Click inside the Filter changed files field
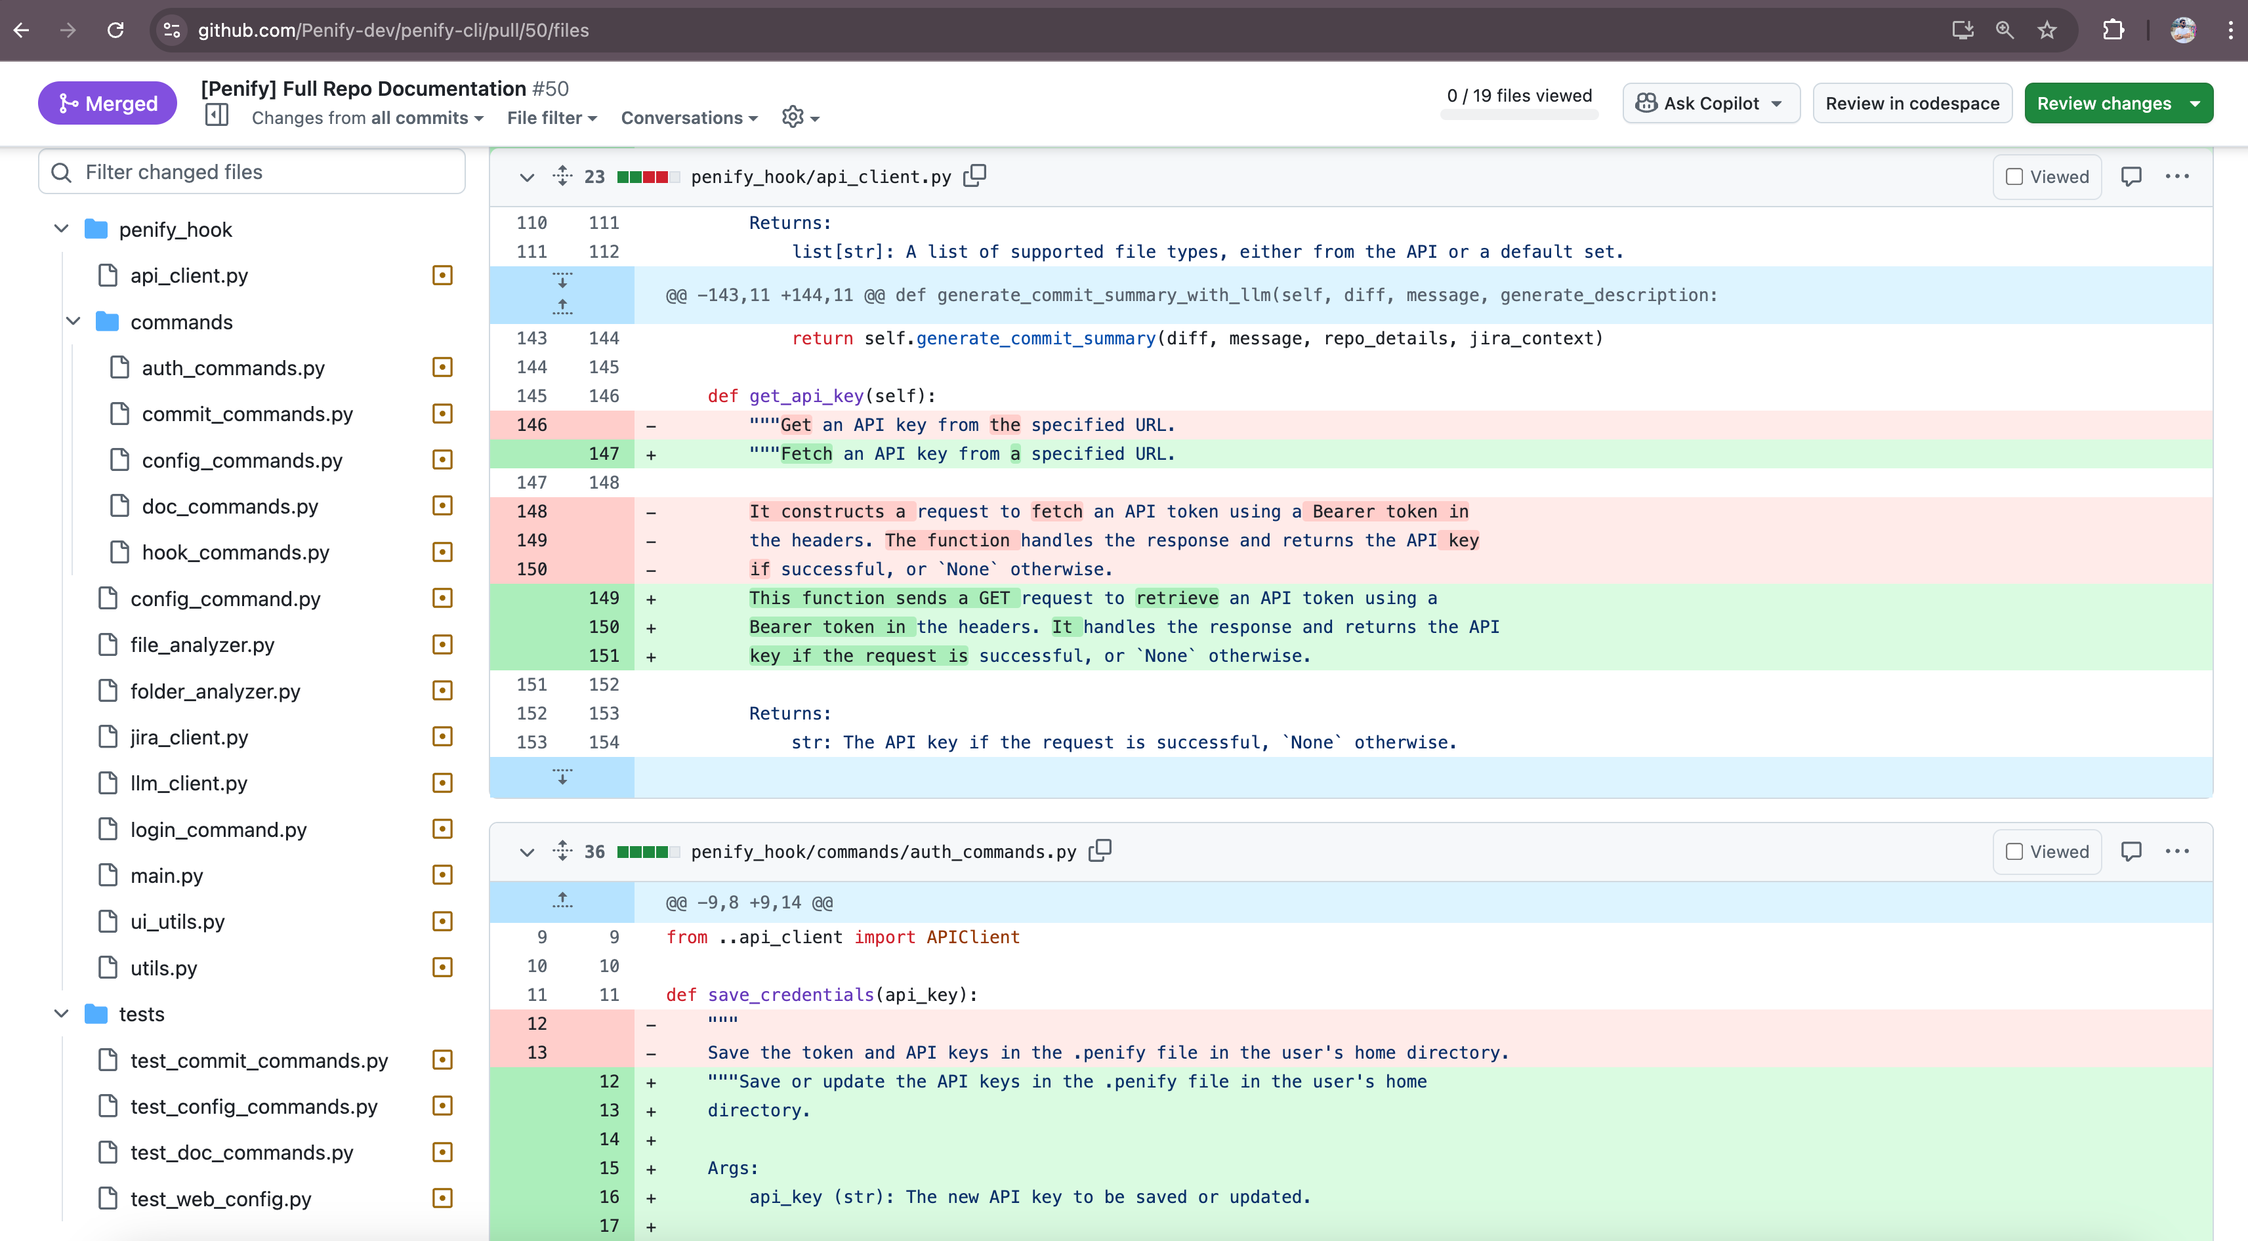The height and width of the screenshot is (1241, 2248). click(251, 171)
